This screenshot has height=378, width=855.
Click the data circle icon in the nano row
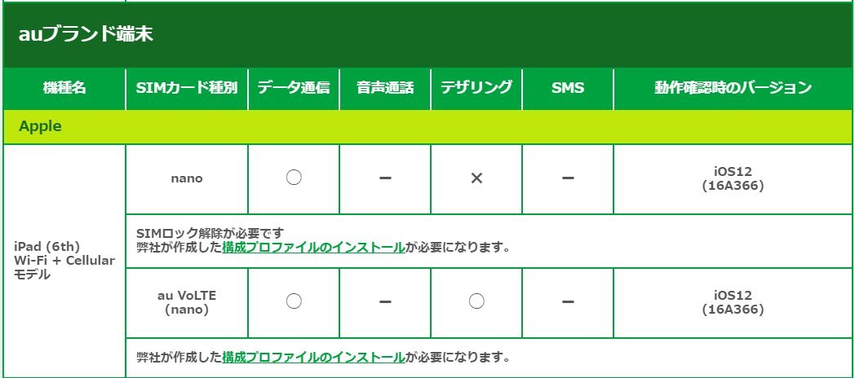point(295,178)
